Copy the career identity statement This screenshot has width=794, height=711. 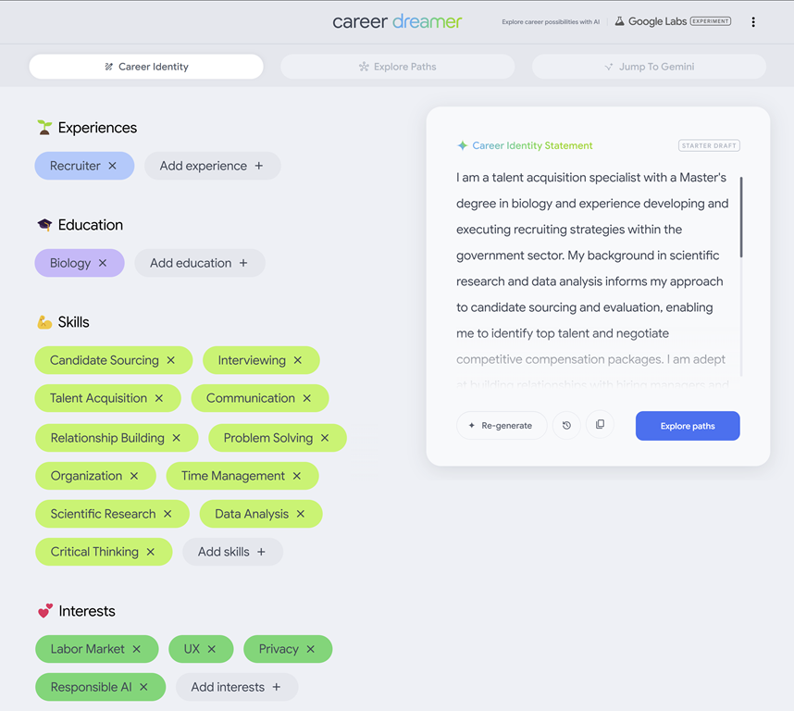[x=600, y=425]
